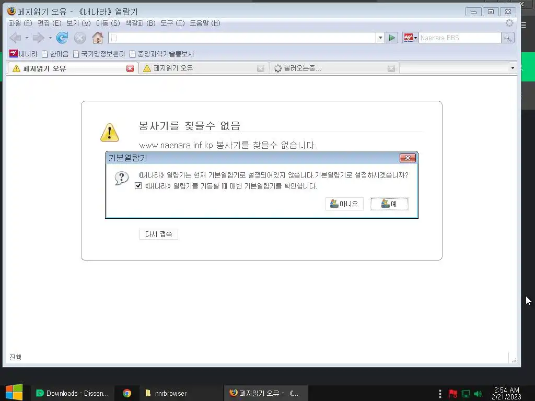Open the tab list dropdown arrow
Screen dimensions: 535x401
point(513,68)
